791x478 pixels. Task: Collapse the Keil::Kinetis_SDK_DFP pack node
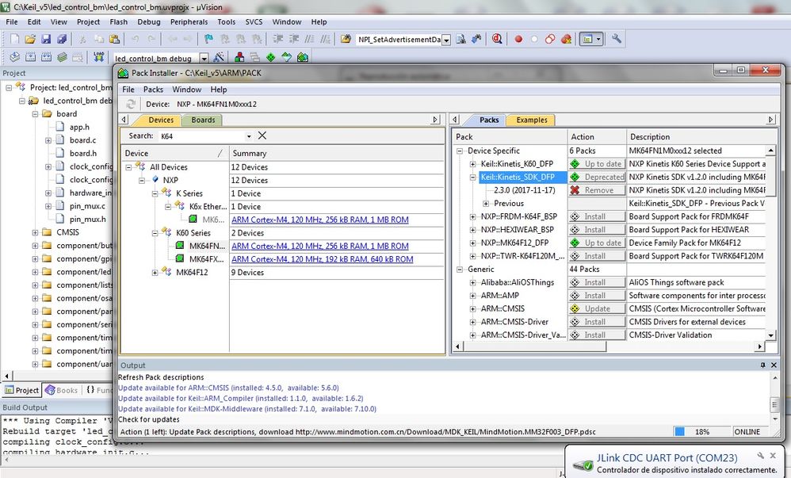coord(473,177)
